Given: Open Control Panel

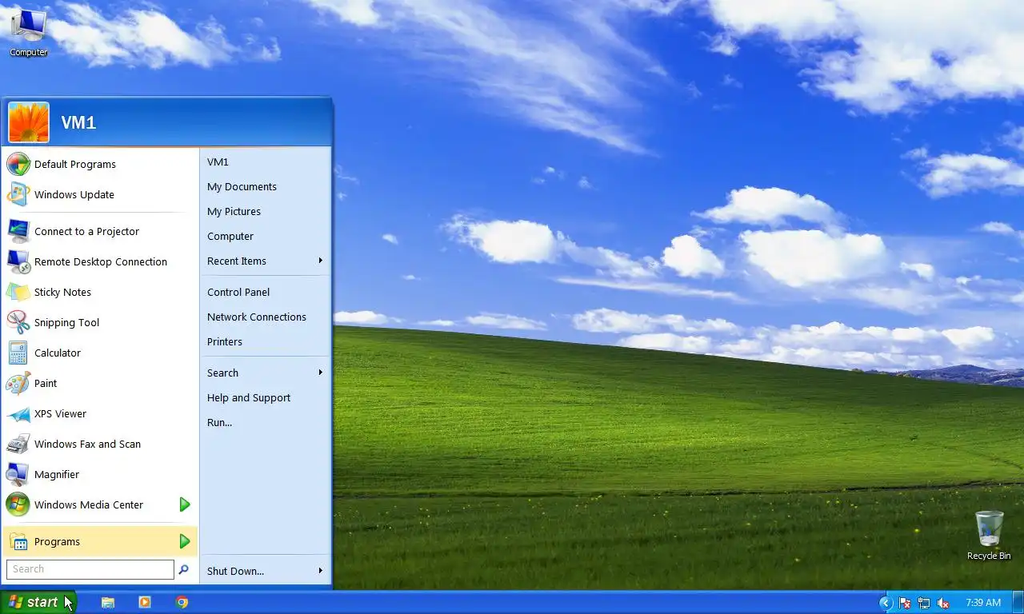Looking at the screenshot, I should (265, 292).
